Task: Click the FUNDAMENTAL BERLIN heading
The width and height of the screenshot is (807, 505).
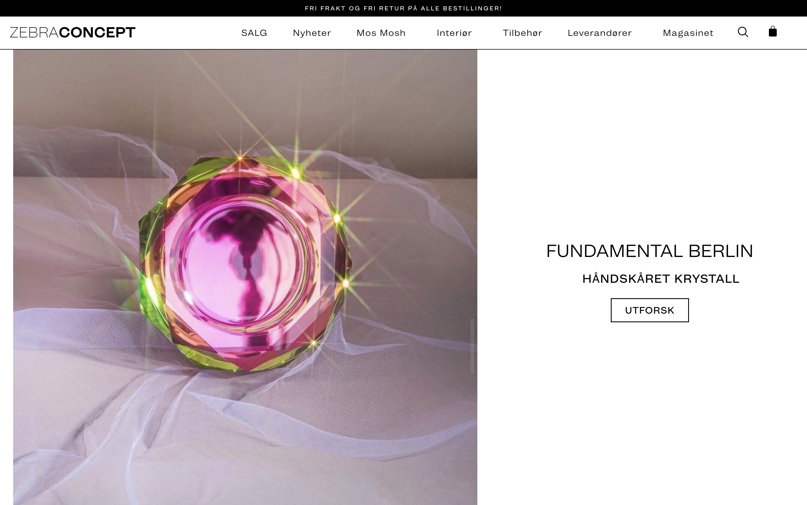Action: (x=650, y=251)
